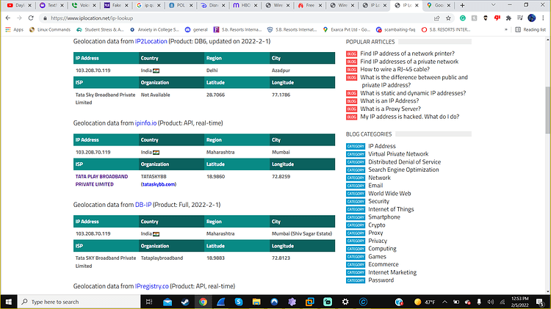The height and width of the screenshot is (309, 551).
Task: Open the notifications center icon
Action: (x=541, y=302)
